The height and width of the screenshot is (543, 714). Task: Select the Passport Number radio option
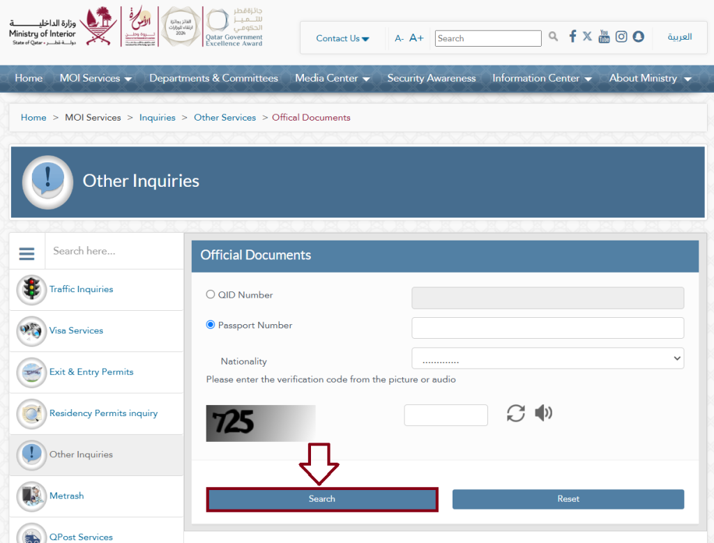click(211, 325)
